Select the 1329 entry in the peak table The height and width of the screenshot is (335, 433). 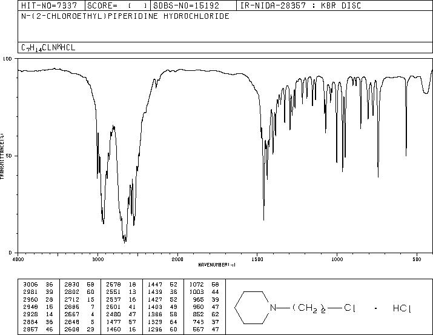163,322
